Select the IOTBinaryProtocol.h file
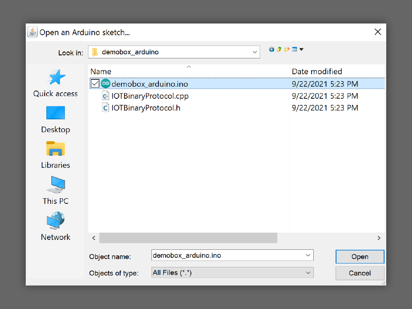This screenshot has height=309, width=412. click(x=145, y=108)
